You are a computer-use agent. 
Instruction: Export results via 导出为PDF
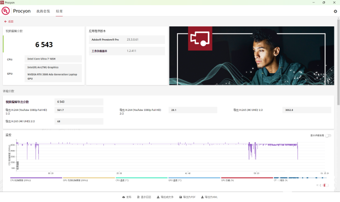187,197
